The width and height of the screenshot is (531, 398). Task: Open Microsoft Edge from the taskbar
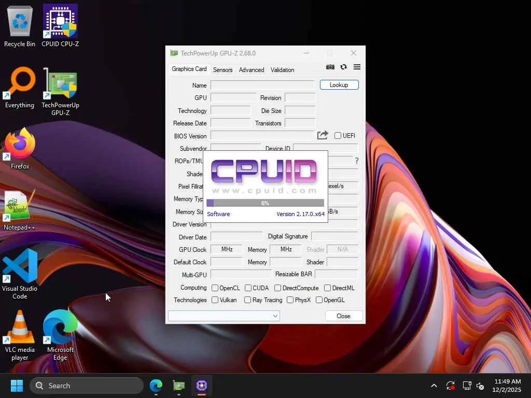156,386
